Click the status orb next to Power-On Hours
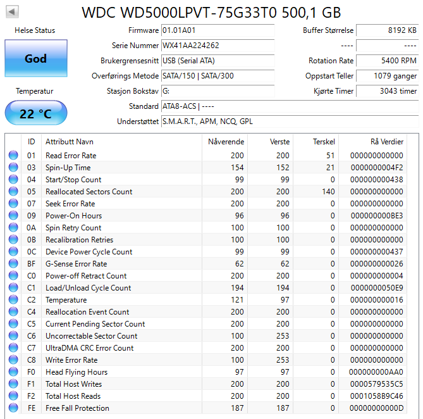 tap(13, 216)
